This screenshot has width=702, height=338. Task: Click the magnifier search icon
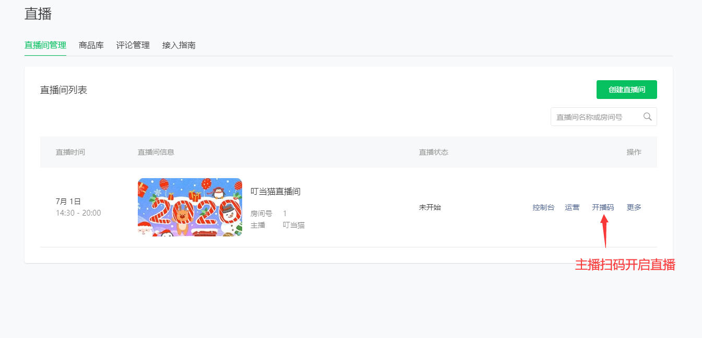click(x=647, y=117)
